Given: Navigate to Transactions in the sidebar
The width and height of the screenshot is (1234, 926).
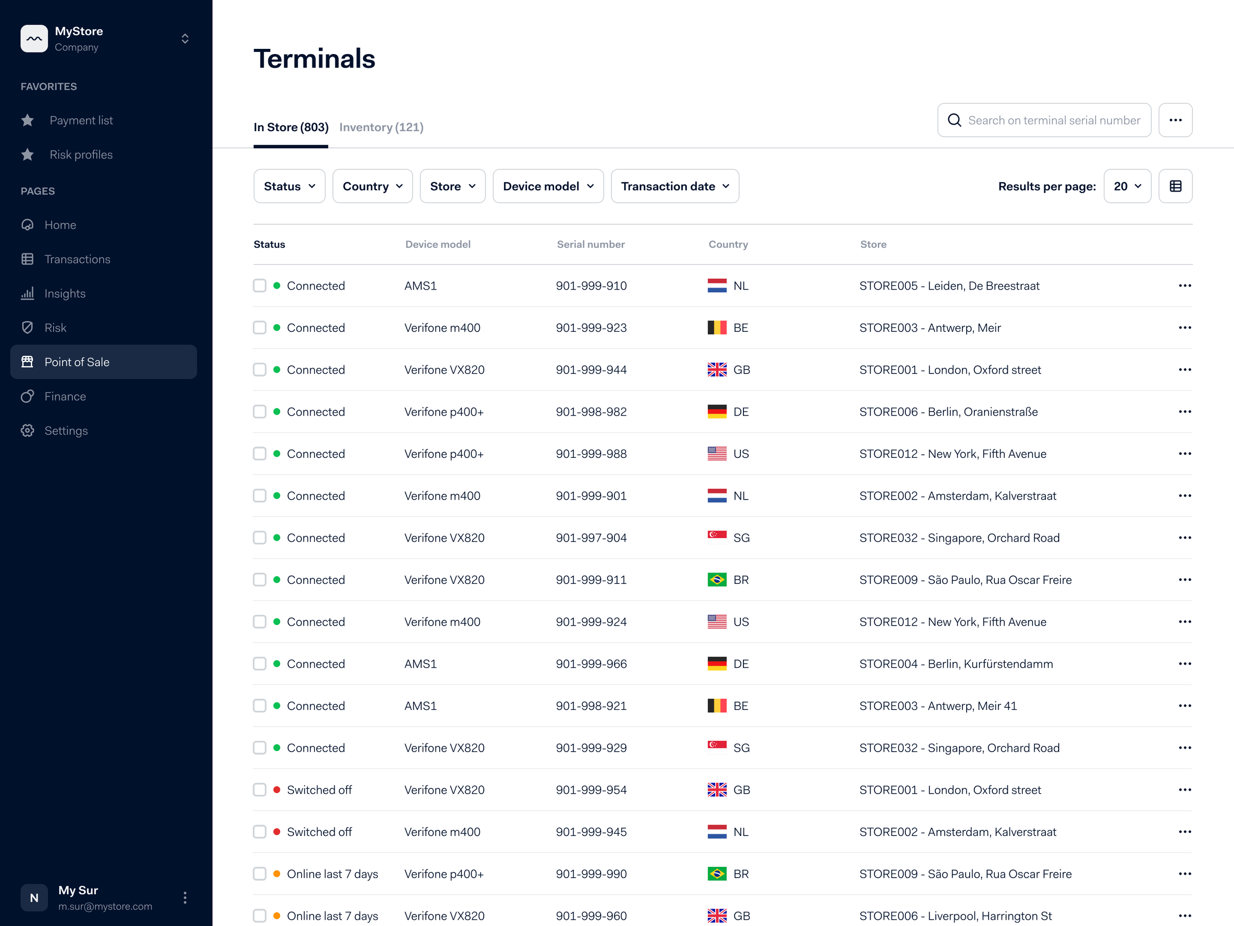Looking at the screenshot, I should (77, 259).
